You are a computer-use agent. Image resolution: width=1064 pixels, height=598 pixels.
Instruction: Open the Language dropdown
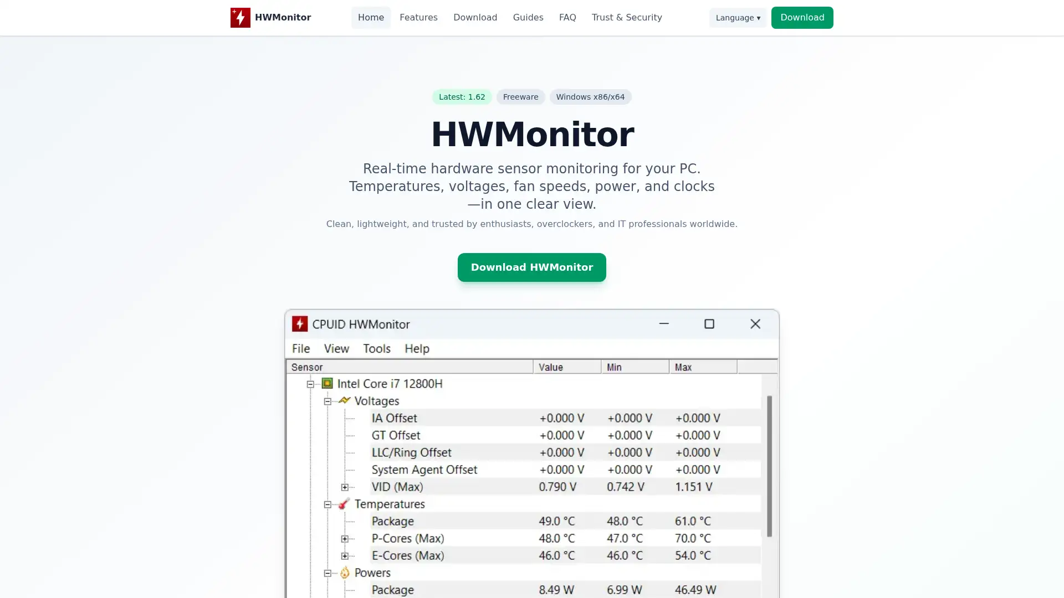738,18
